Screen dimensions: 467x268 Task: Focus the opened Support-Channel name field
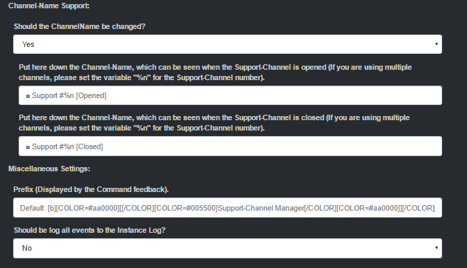[230, 95]
